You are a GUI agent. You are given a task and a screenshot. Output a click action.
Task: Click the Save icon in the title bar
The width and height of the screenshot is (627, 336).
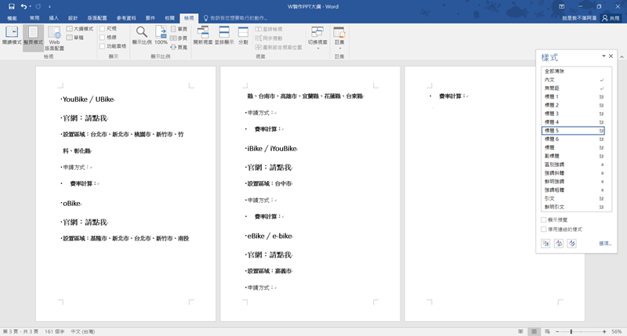pos(11,6)
